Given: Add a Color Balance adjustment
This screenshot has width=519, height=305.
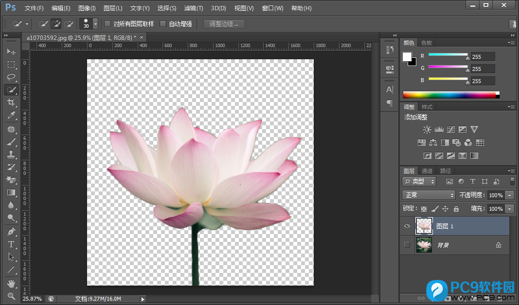Looking at the screenshot, I should point(433,142).
